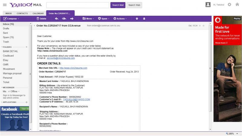
Task: Open Merchant Site URL click2resume link
Action: point(73,68)
